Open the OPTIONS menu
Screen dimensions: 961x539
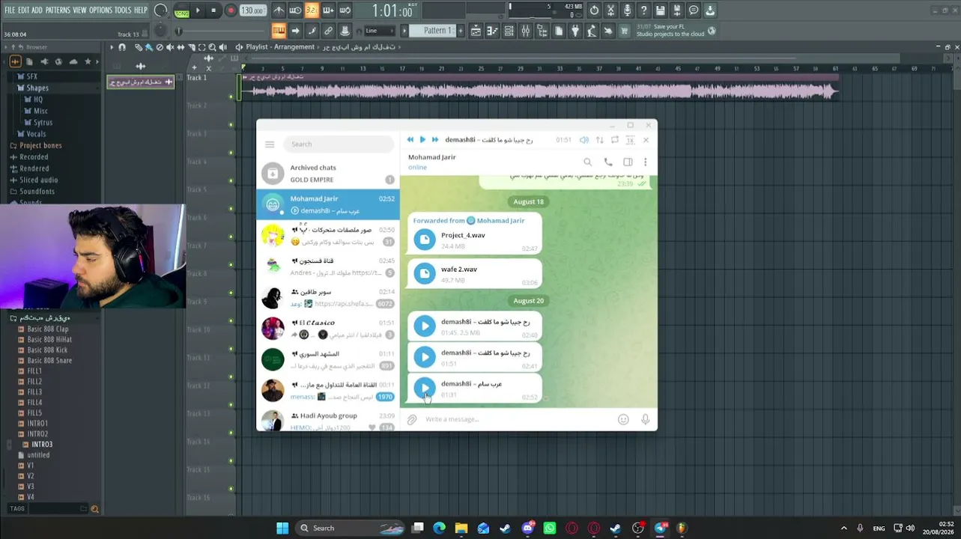tap(100, 10)
